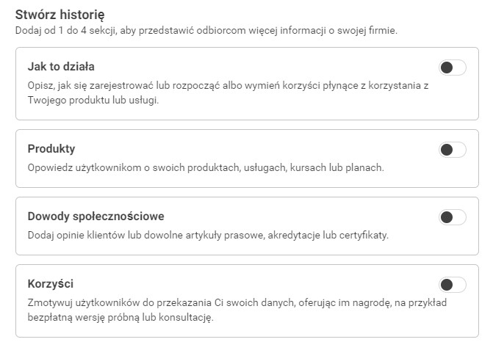
Task: Select the Produkty card title
Action: pos(51,149)
